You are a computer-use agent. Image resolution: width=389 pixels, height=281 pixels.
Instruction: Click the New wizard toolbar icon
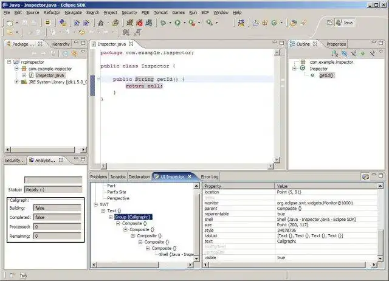point(10,23)
